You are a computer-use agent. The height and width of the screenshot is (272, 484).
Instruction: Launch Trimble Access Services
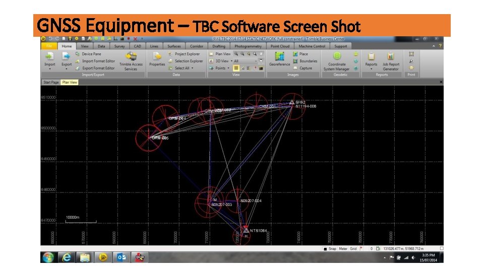pos(131,61)
